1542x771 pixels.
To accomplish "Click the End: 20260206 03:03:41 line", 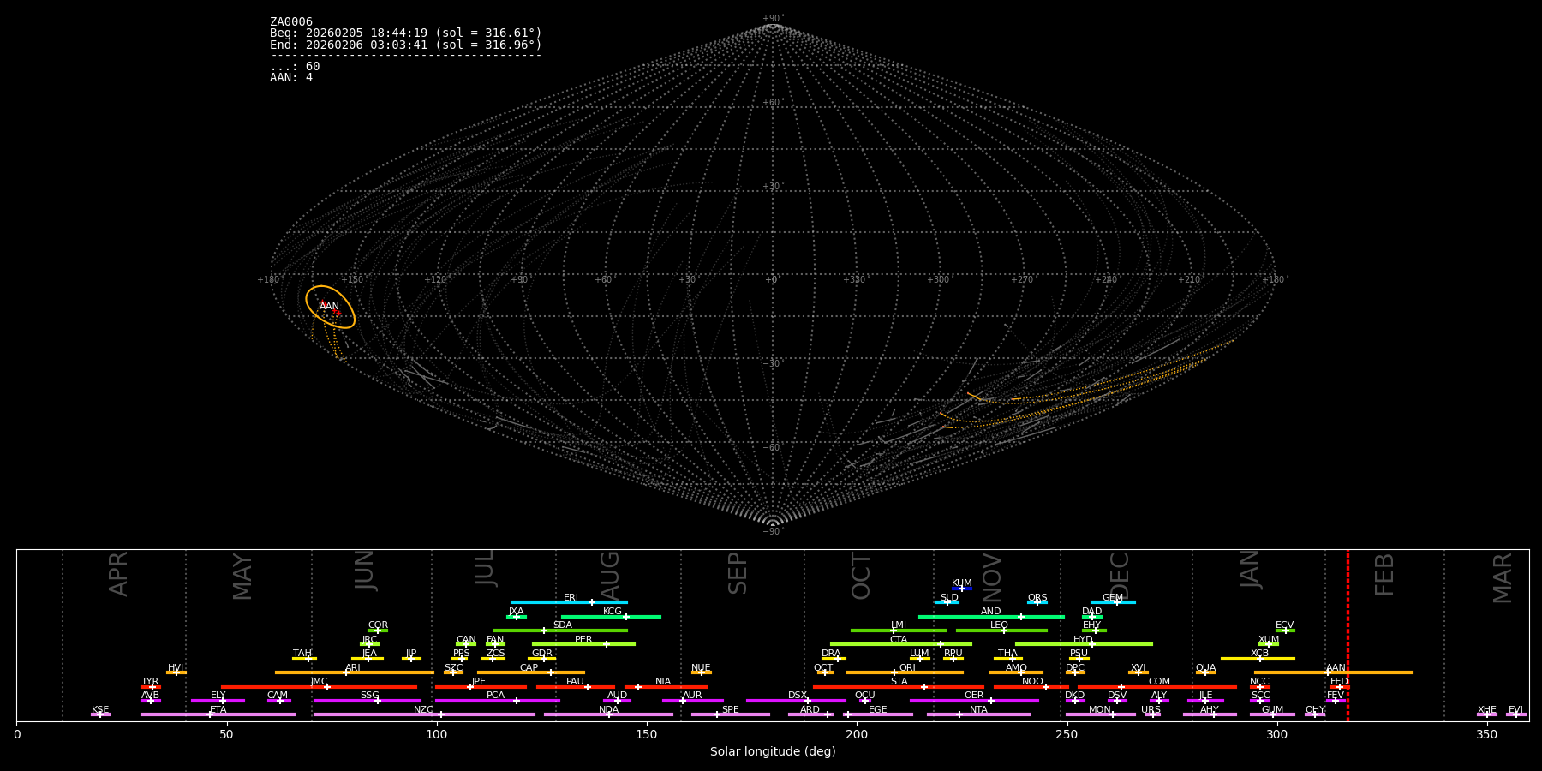I will 406,45.
